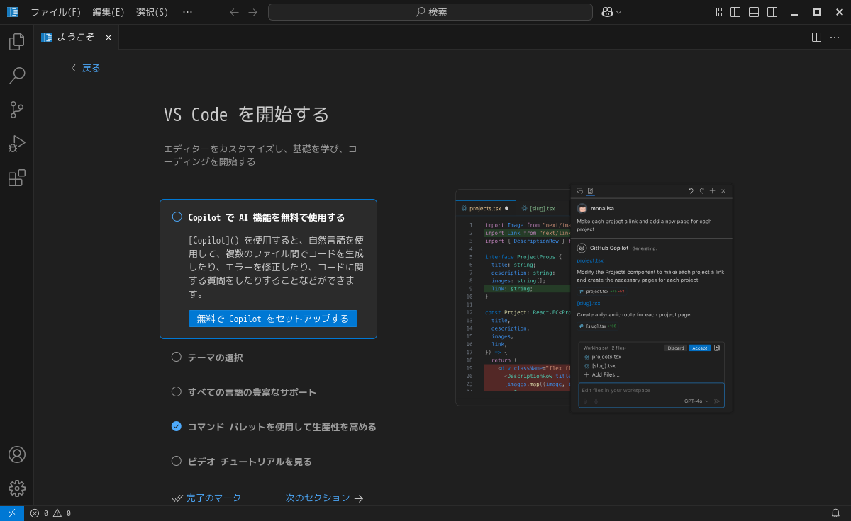Open the Source Control view
This screenshot has width=851, height=521.
tap(17, 110)
